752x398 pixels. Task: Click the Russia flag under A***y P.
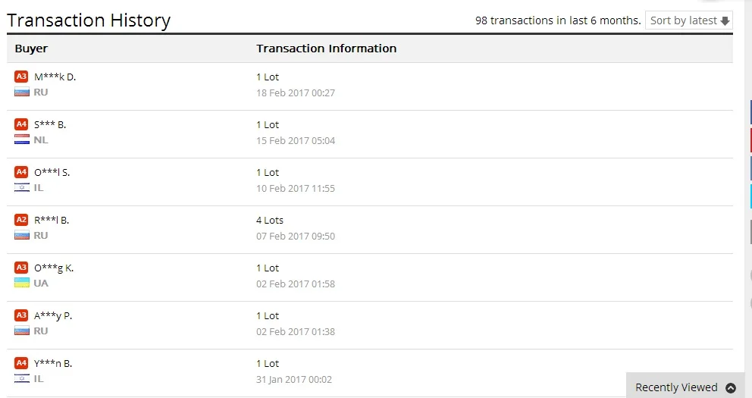(x=21, y=331)
